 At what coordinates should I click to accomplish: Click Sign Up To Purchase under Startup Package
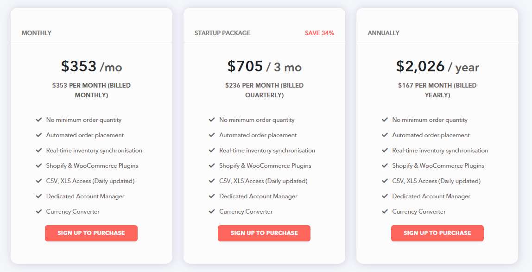pos(264,234)
